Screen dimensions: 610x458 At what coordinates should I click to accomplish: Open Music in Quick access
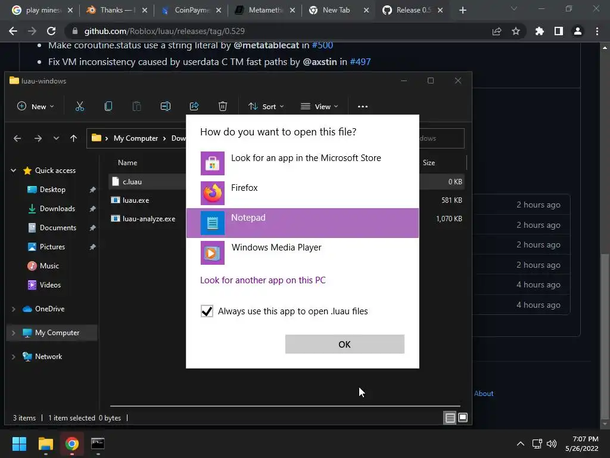tap(49, 266)
